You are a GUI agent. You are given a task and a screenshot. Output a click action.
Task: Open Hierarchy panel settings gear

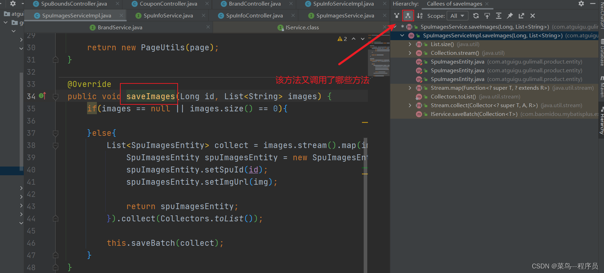coord(581,3)
